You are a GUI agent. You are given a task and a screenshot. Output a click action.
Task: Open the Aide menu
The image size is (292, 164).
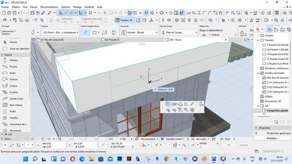coord(99,7)
